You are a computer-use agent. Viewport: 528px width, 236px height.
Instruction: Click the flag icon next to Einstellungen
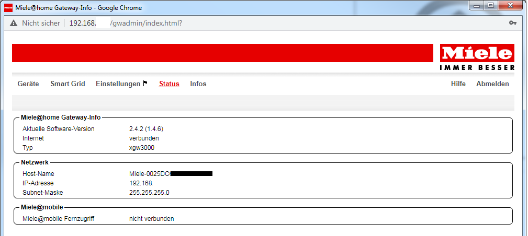point(145,84)
